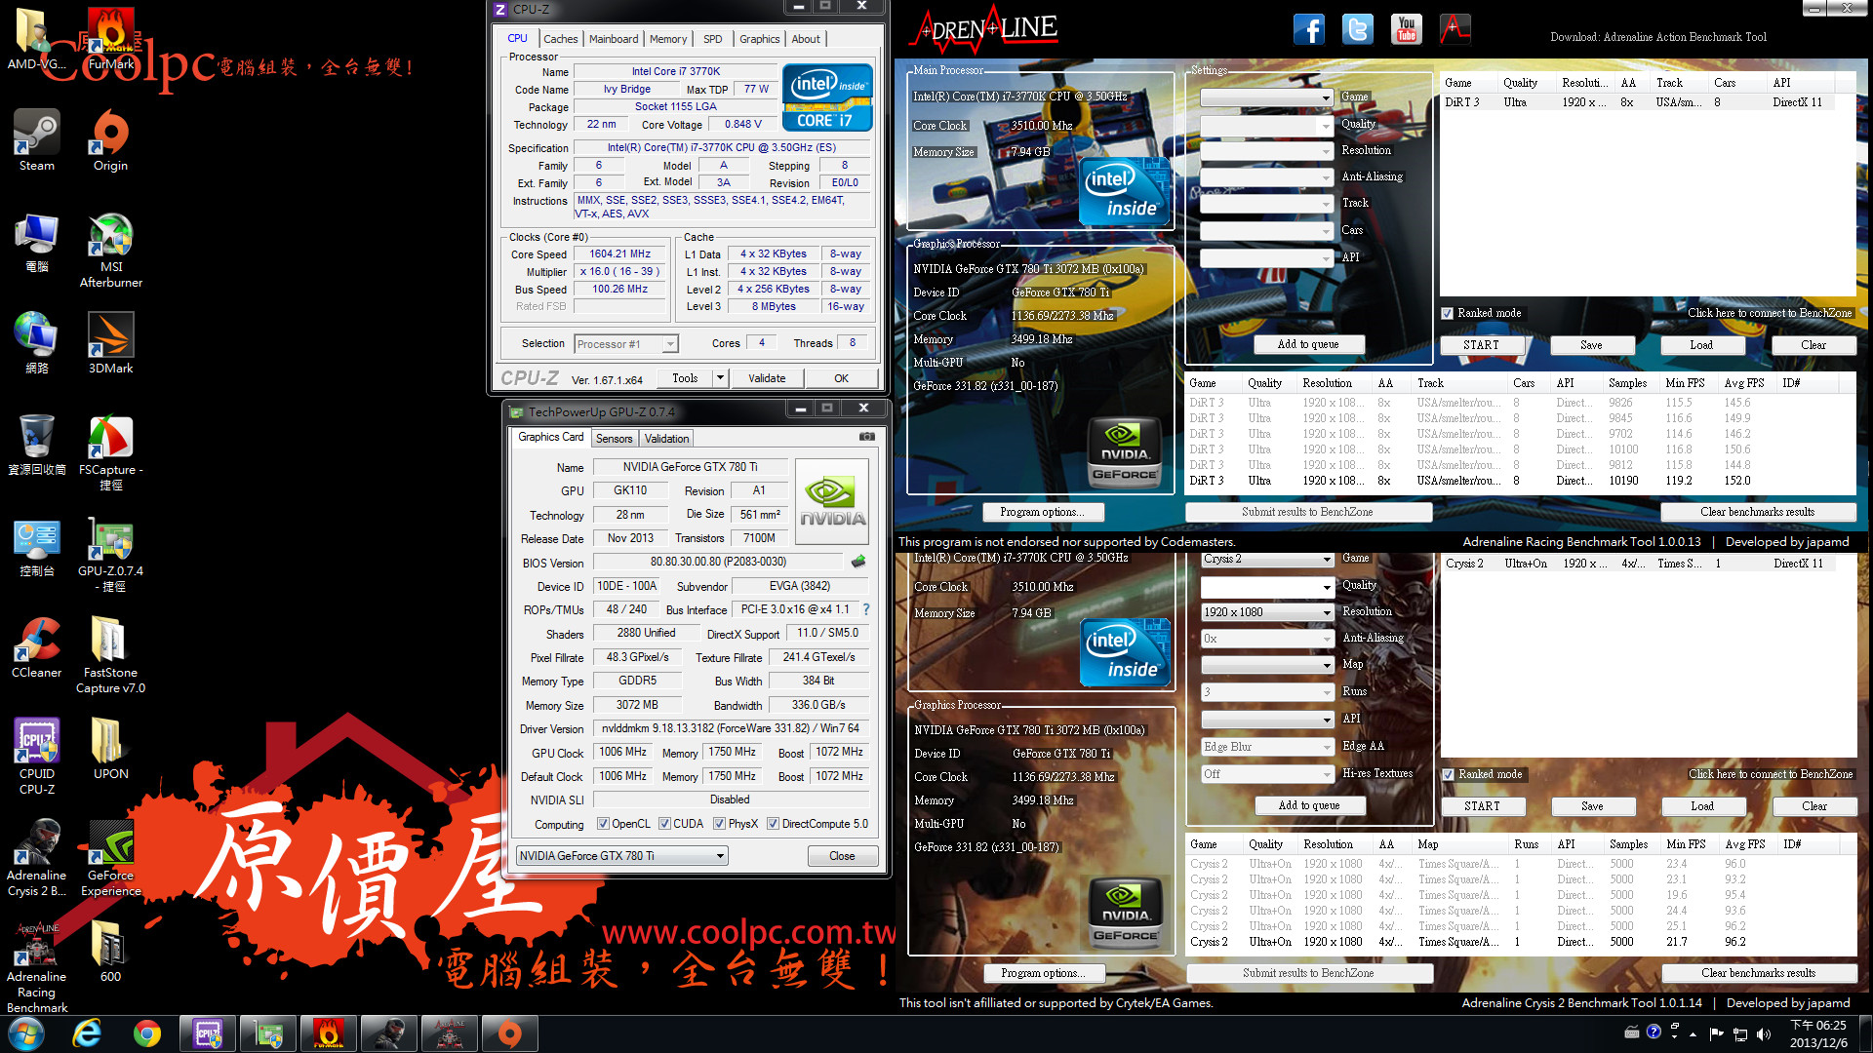Open GeForce Experience shortcut
This screenshot has height=1053, width=1873.
[x=110, y=858]
